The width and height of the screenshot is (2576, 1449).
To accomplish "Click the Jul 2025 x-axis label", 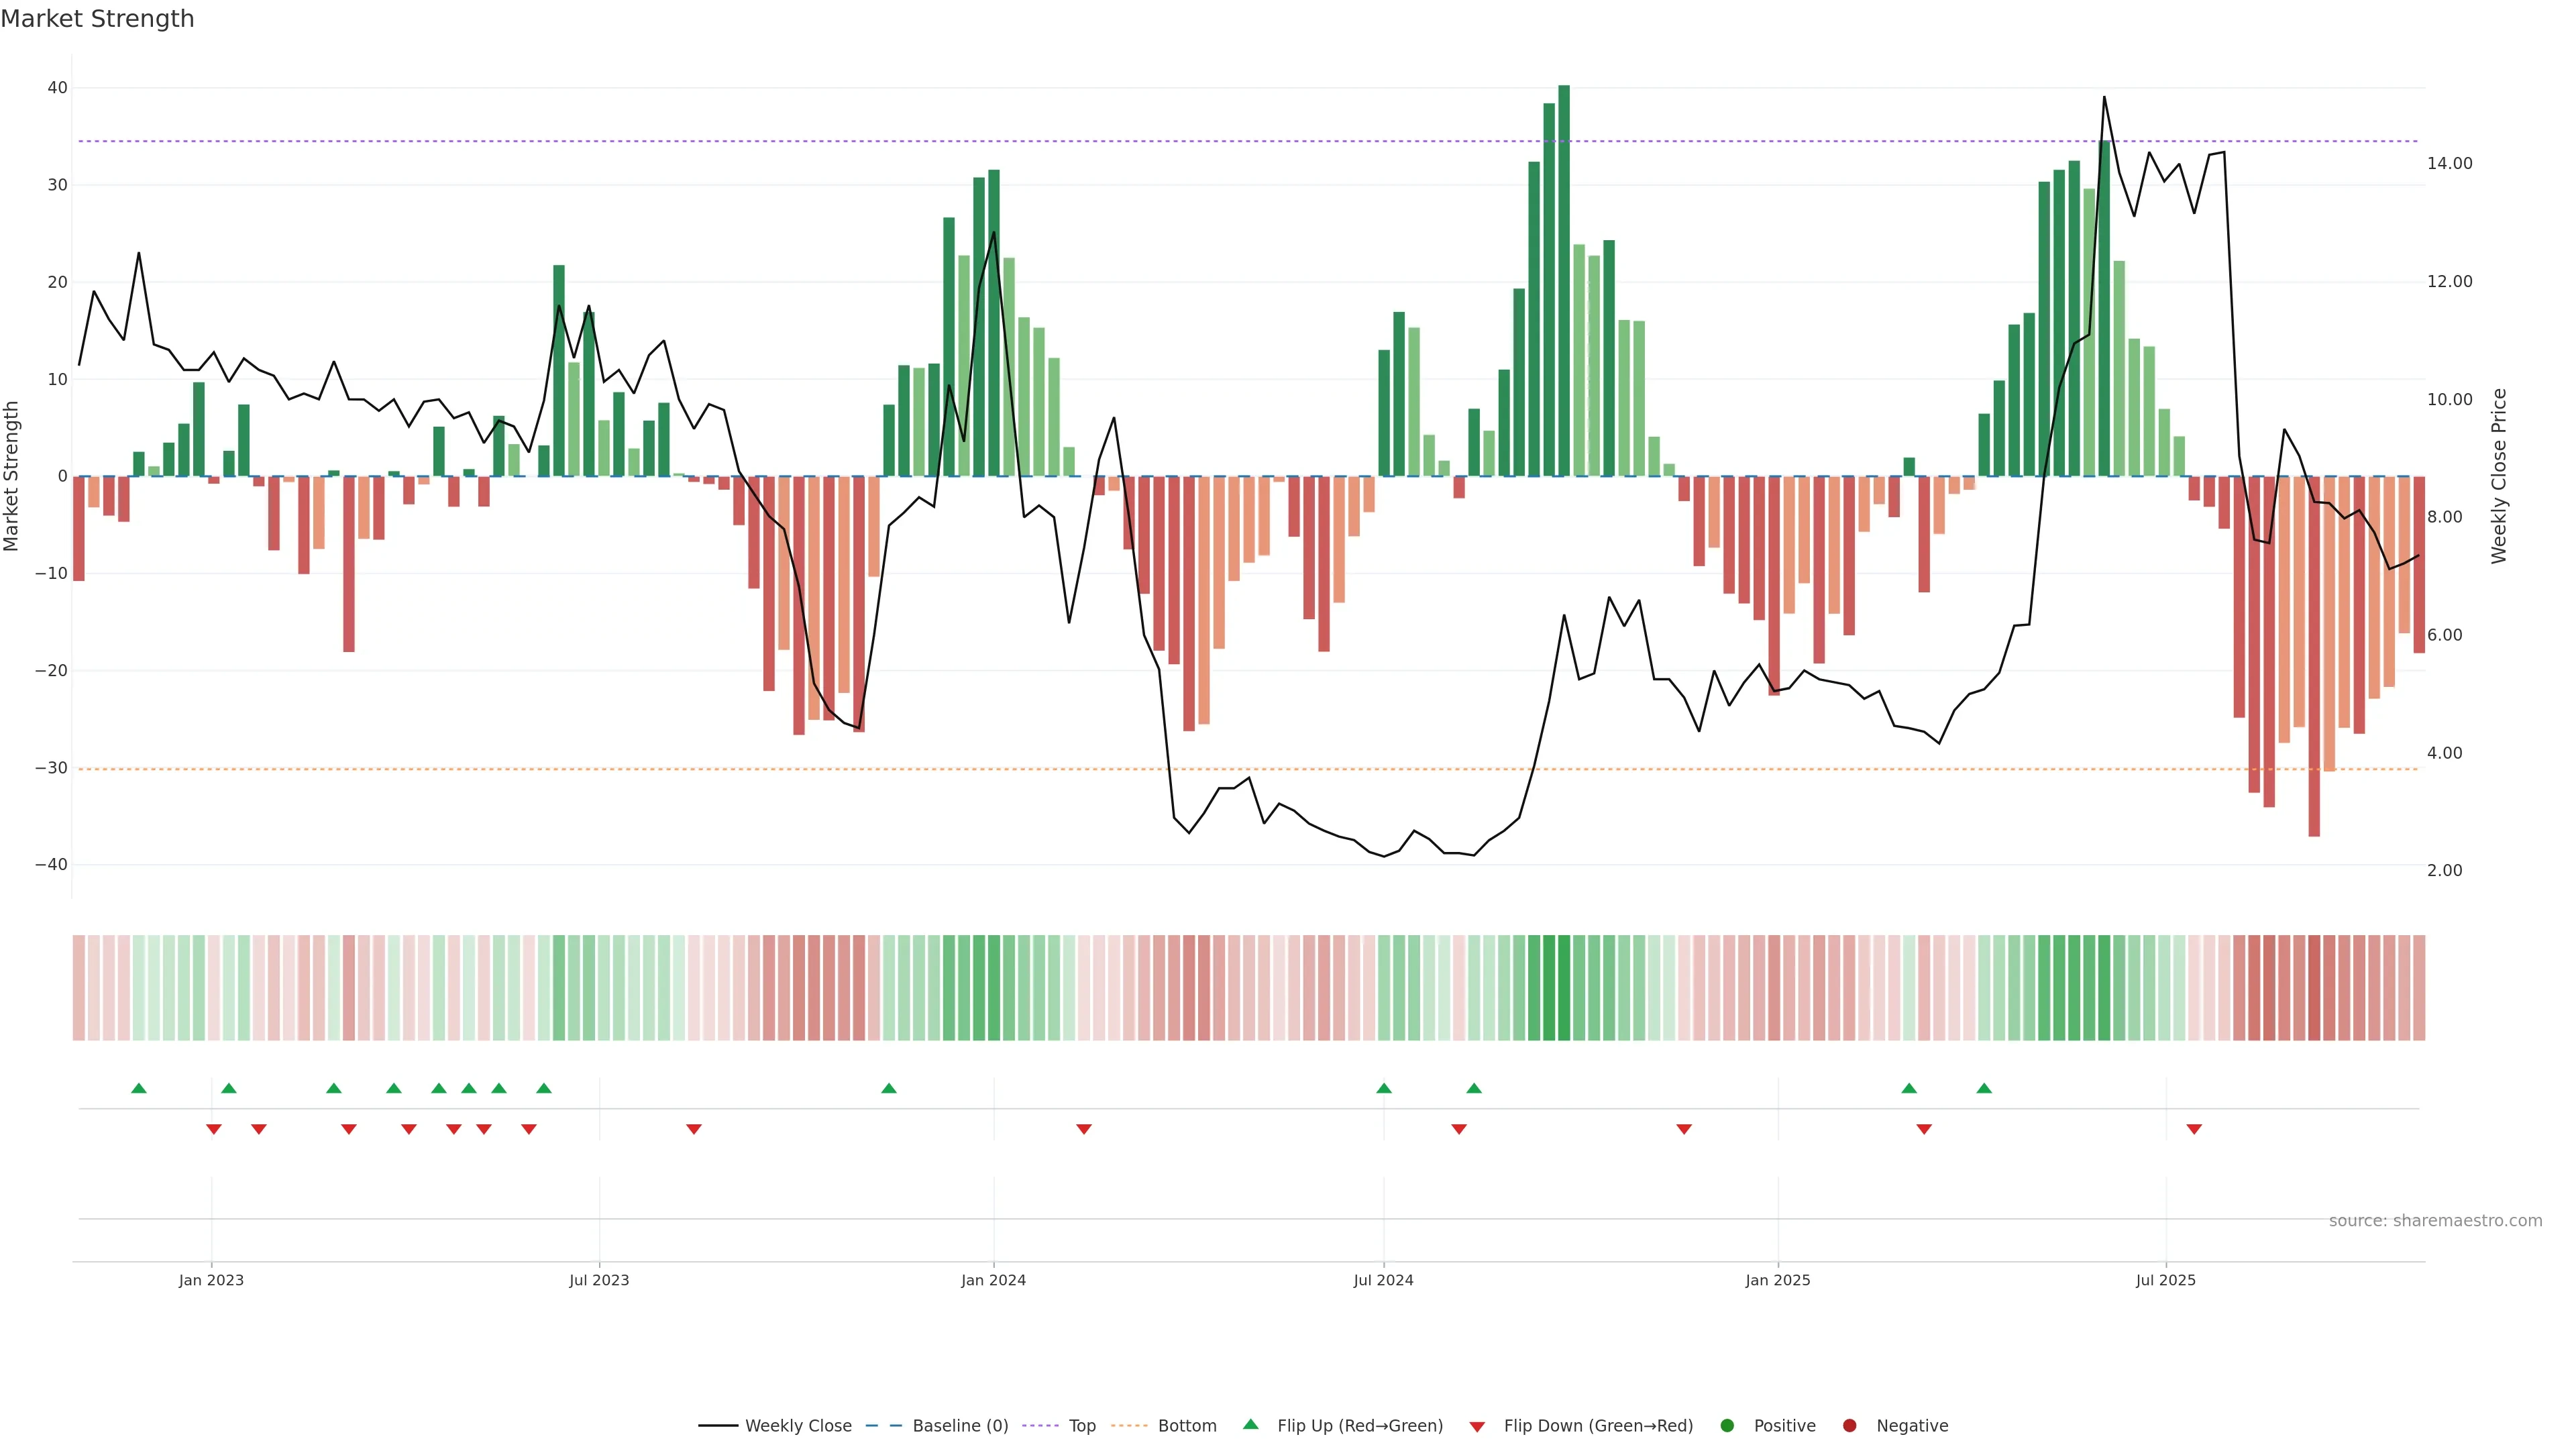I will 2166,1280.
